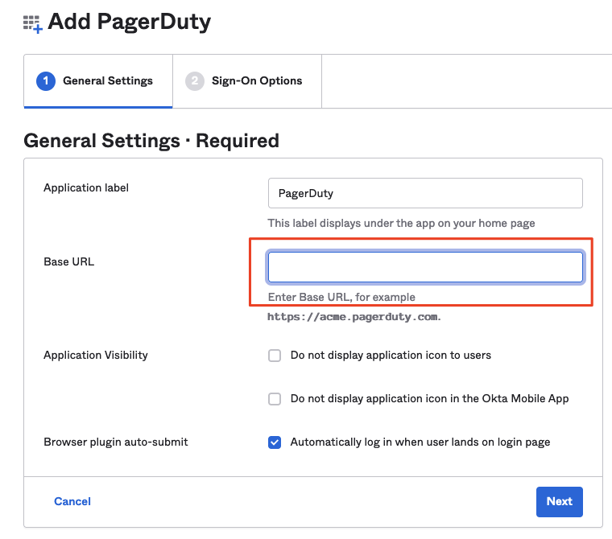The image size is (612, 539).
Task: Click the 'Base URL' field label
Action: (x=68, y=261)
